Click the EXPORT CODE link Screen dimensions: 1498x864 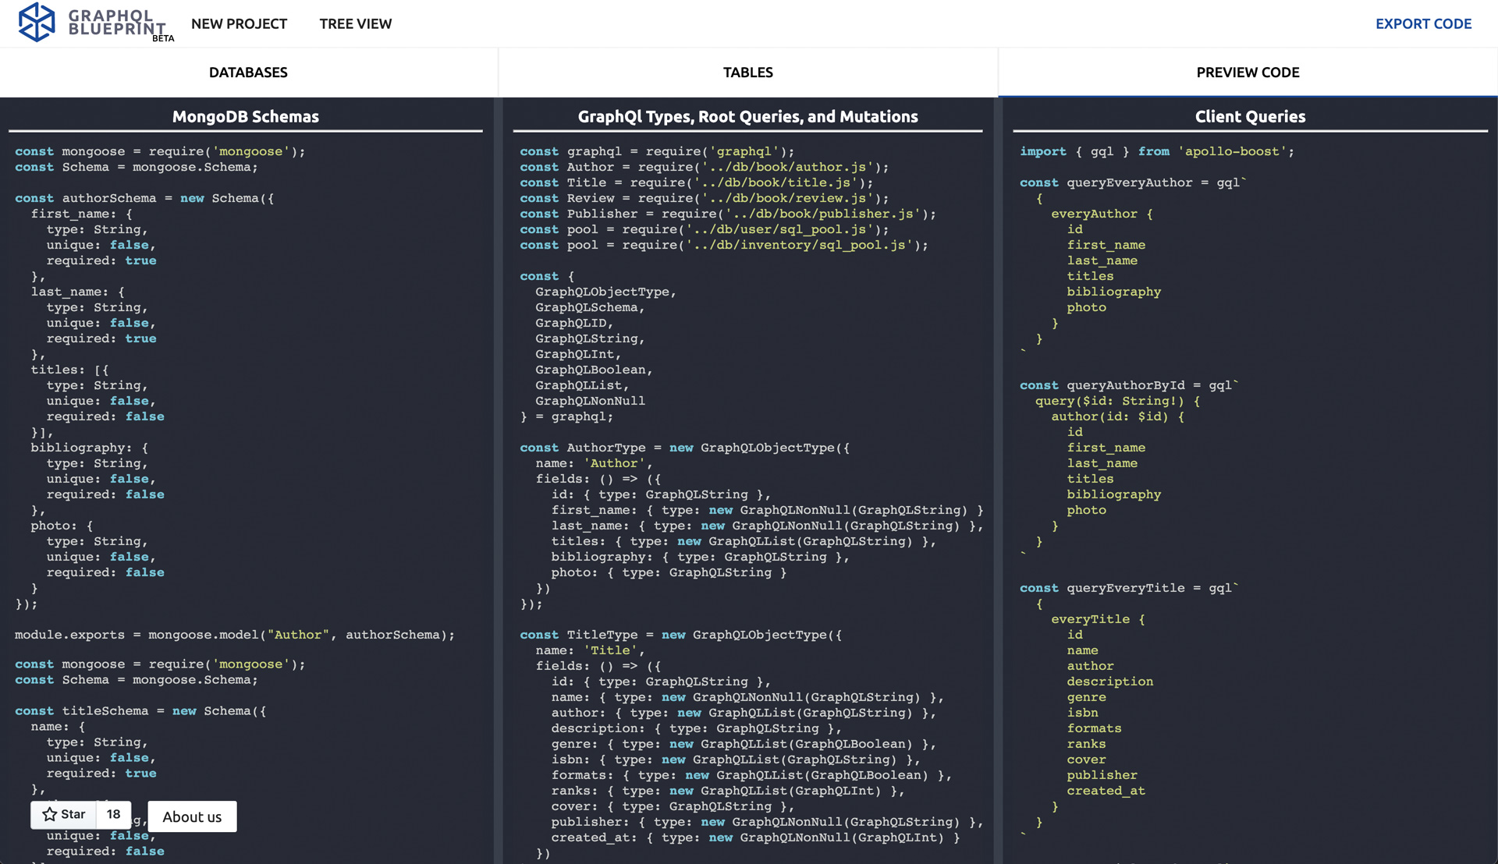tap(1423, 24)
